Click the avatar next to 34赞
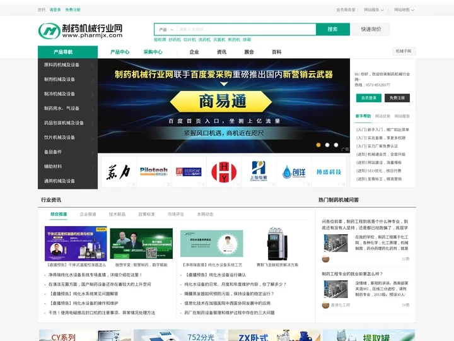The image size is (454, 341). click(x=326, y=305)
